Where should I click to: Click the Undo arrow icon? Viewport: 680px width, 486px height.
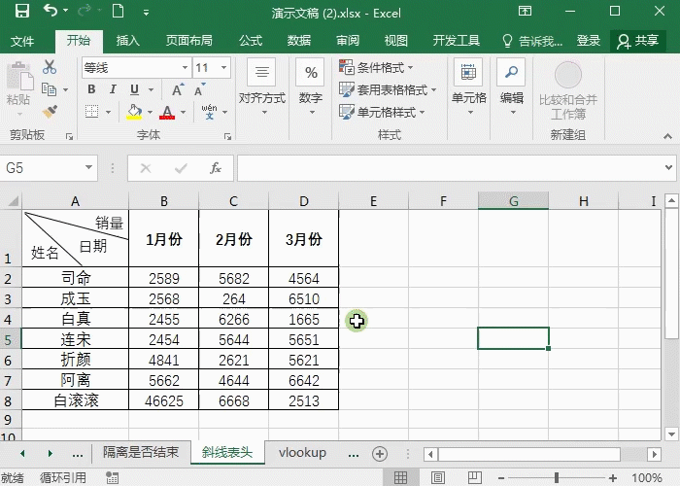click(x=51, y=13)
